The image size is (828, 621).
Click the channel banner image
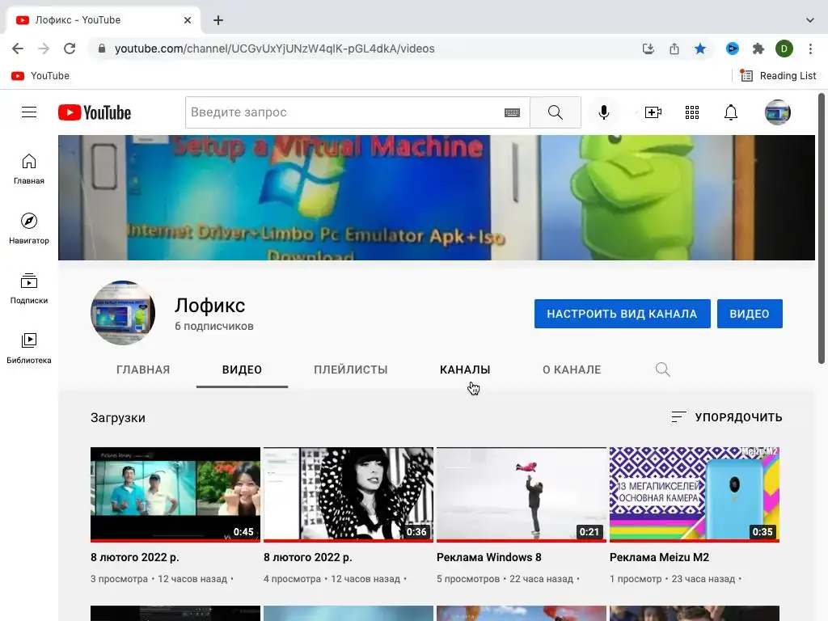click(436, 197)
